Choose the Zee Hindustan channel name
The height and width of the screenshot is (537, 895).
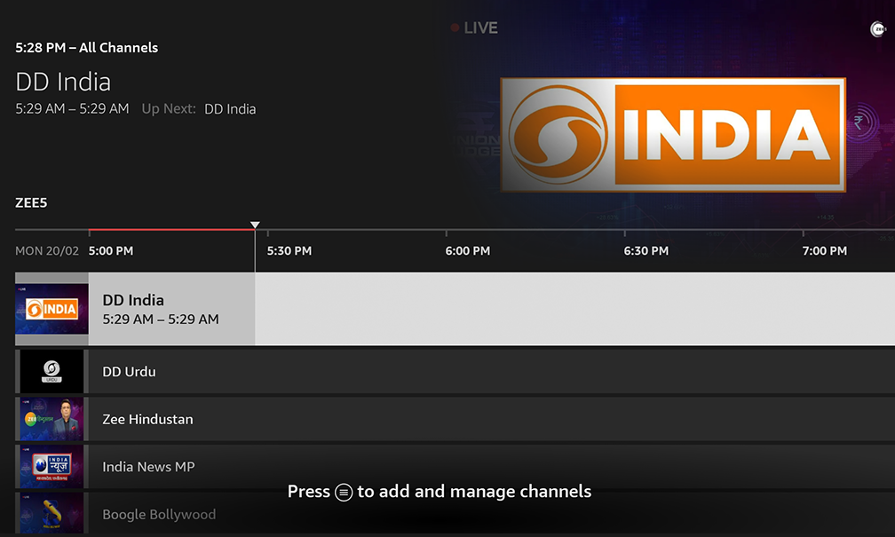tap(147, 419)
